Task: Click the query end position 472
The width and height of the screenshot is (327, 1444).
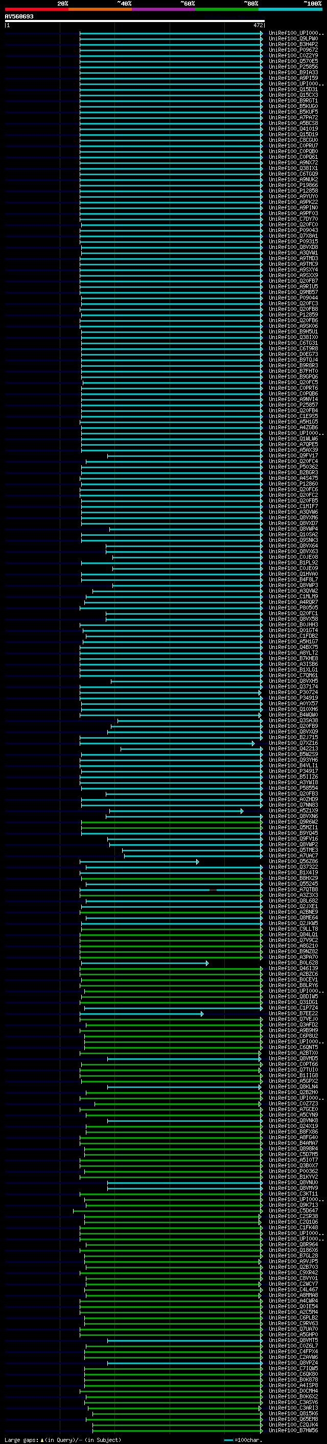Action: tap(258, 25)
